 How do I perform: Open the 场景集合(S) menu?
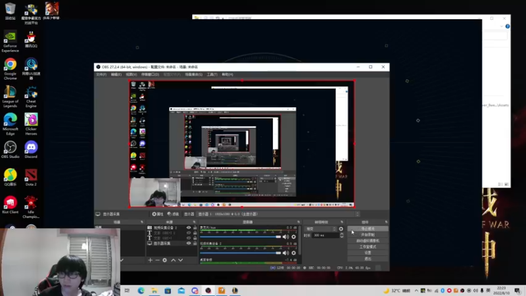193,74
